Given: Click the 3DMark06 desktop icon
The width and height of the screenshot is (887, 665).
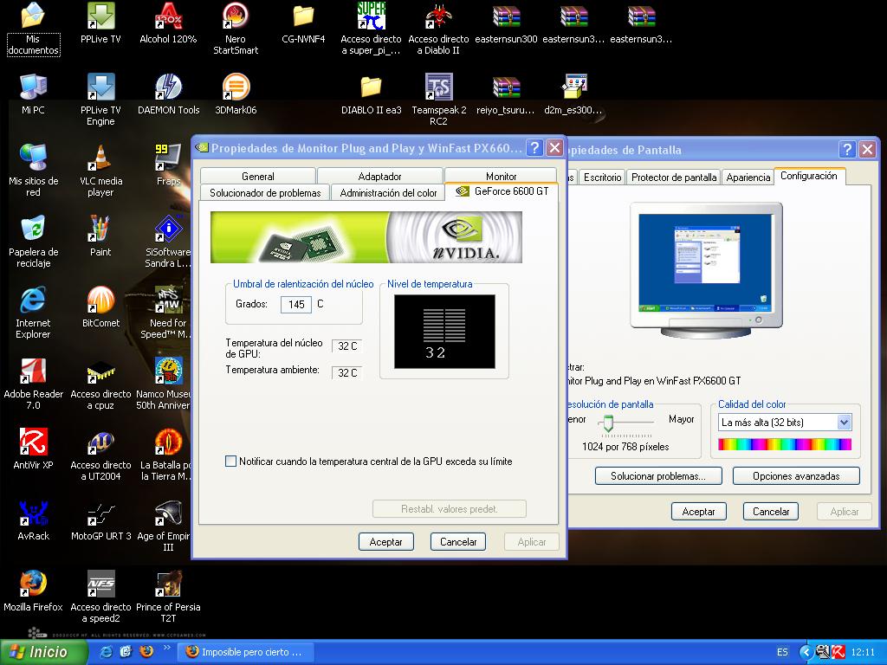Looking at the screenshot, I should (x=236, y=87).
